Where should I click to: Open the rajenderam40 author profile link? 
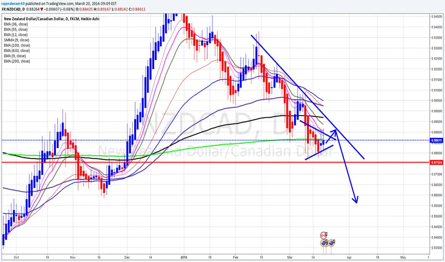pos(13,4)
